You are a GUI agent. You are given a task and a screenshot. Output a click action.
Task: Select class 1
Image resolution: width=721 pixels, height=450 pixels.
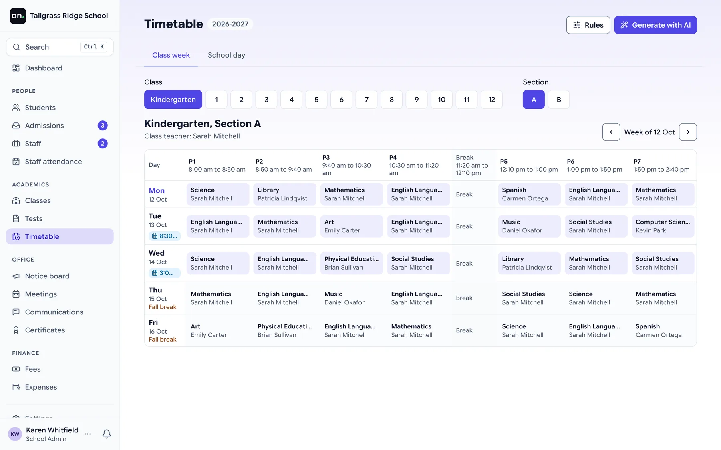(216, 100)
